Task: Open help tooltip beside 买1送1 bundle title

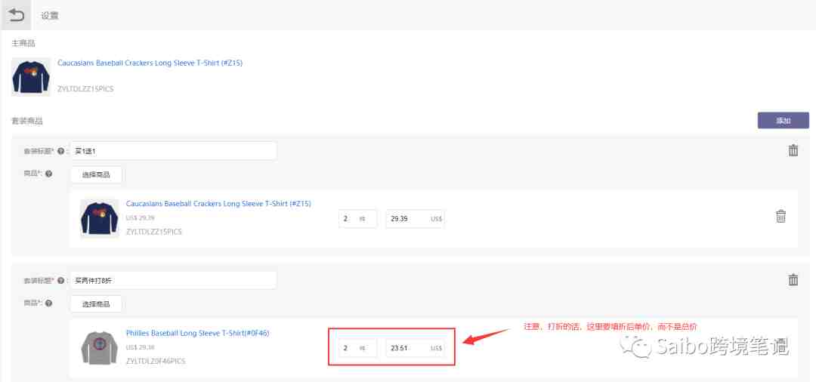Action: (61, 151)
